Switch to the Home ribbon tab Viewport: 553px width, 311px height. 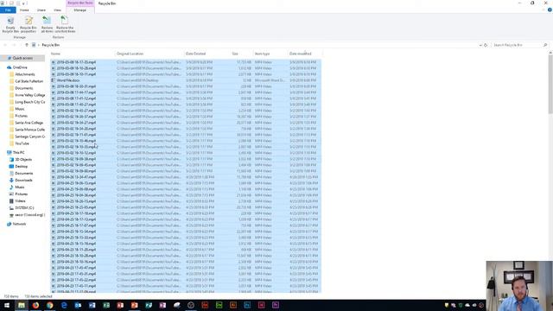click(24, 10)
